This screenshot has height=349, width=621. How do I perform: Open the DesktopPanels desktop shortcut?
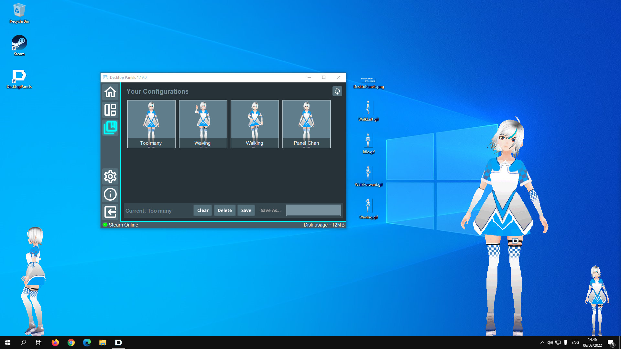pyautogui.click(x=19, y=76)
